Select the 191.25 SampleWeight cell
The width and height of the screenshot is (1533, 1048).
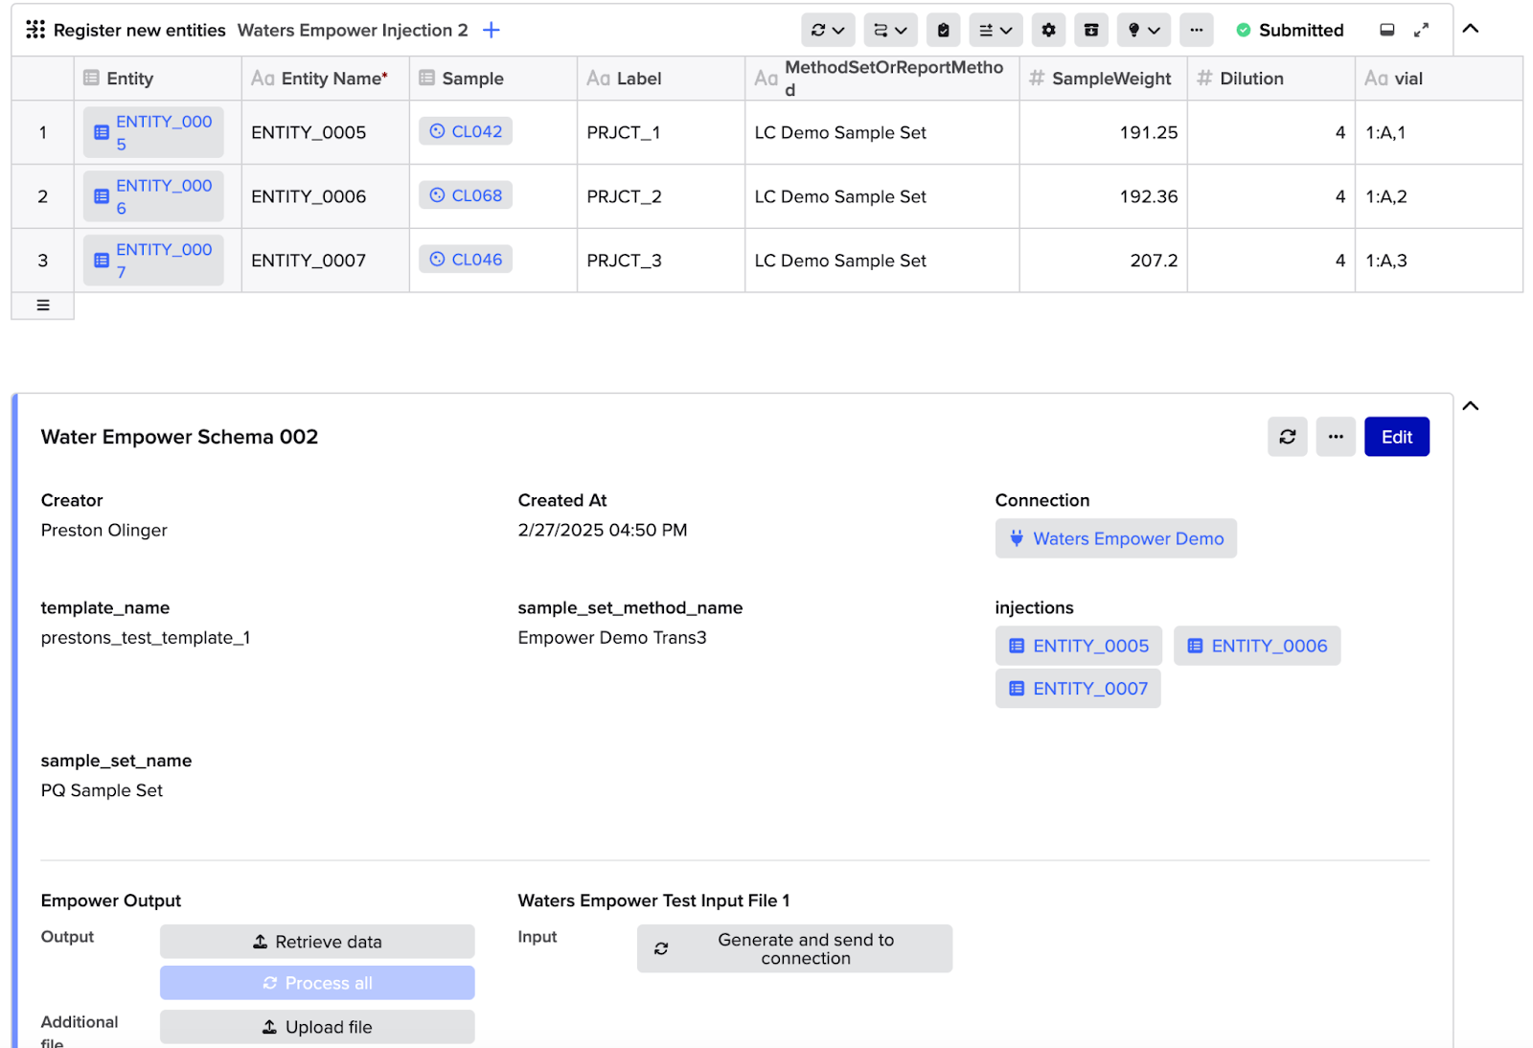[1104, 132]
